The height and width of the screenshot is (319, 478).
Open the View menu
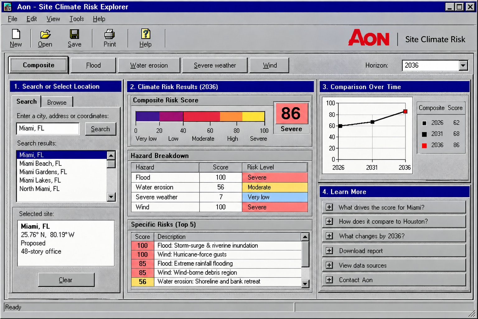click(x=53, y=19)
